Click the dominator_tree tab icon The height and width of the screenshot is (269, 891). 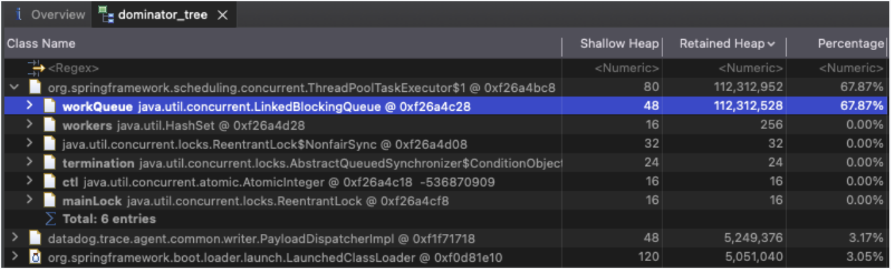[x=107, y=14]
